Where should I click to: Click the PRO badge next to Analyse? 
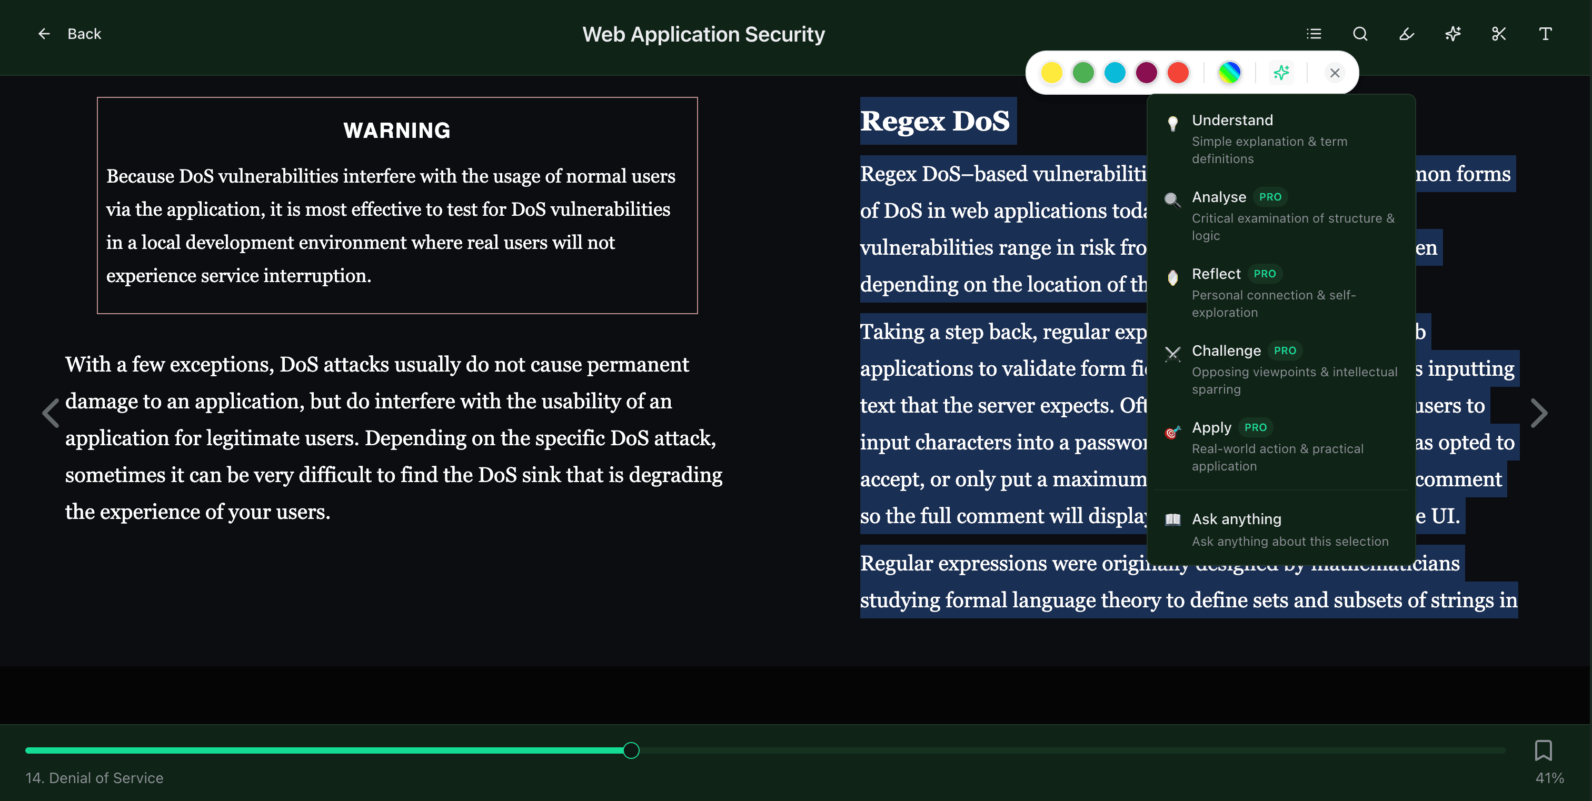[x=1270, y=197]
